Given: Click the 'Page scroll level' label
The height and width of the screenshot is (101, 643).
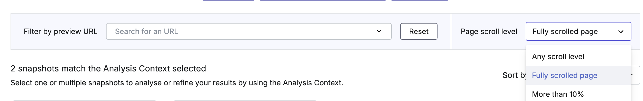Looking at the screenshot, I should [489, 31].
